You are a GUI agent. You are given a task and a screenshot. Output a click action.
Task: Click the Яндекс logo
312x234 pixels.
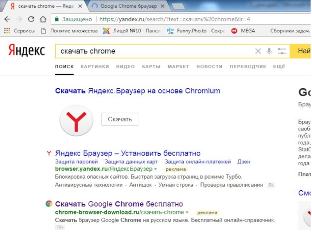pyautogui.click(x=27, y=50)
